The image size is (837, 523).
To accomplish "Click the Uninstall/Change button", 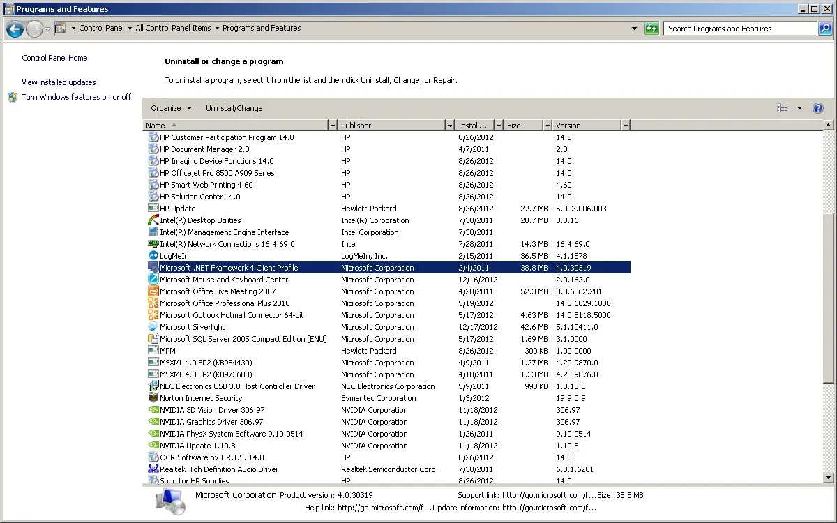I will 234,108.
